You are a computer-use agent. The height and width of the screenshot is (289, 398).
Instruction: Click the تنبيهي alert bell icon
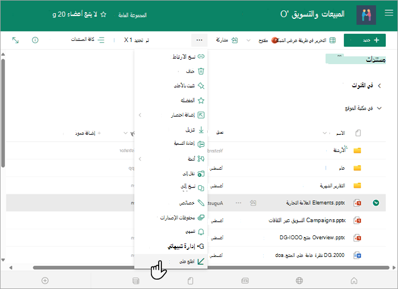201,232
